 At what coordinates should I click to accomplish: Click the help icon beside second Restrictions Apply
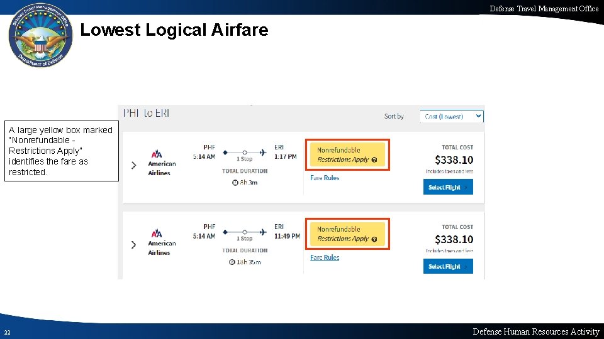[374, 239]
